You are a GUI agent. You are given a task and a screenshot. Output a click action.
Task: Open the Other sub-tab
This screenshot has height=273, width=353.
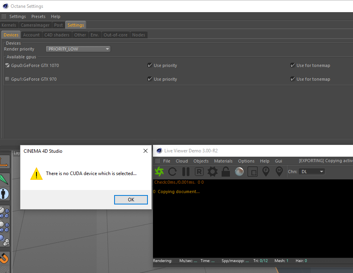coord(80,35)
